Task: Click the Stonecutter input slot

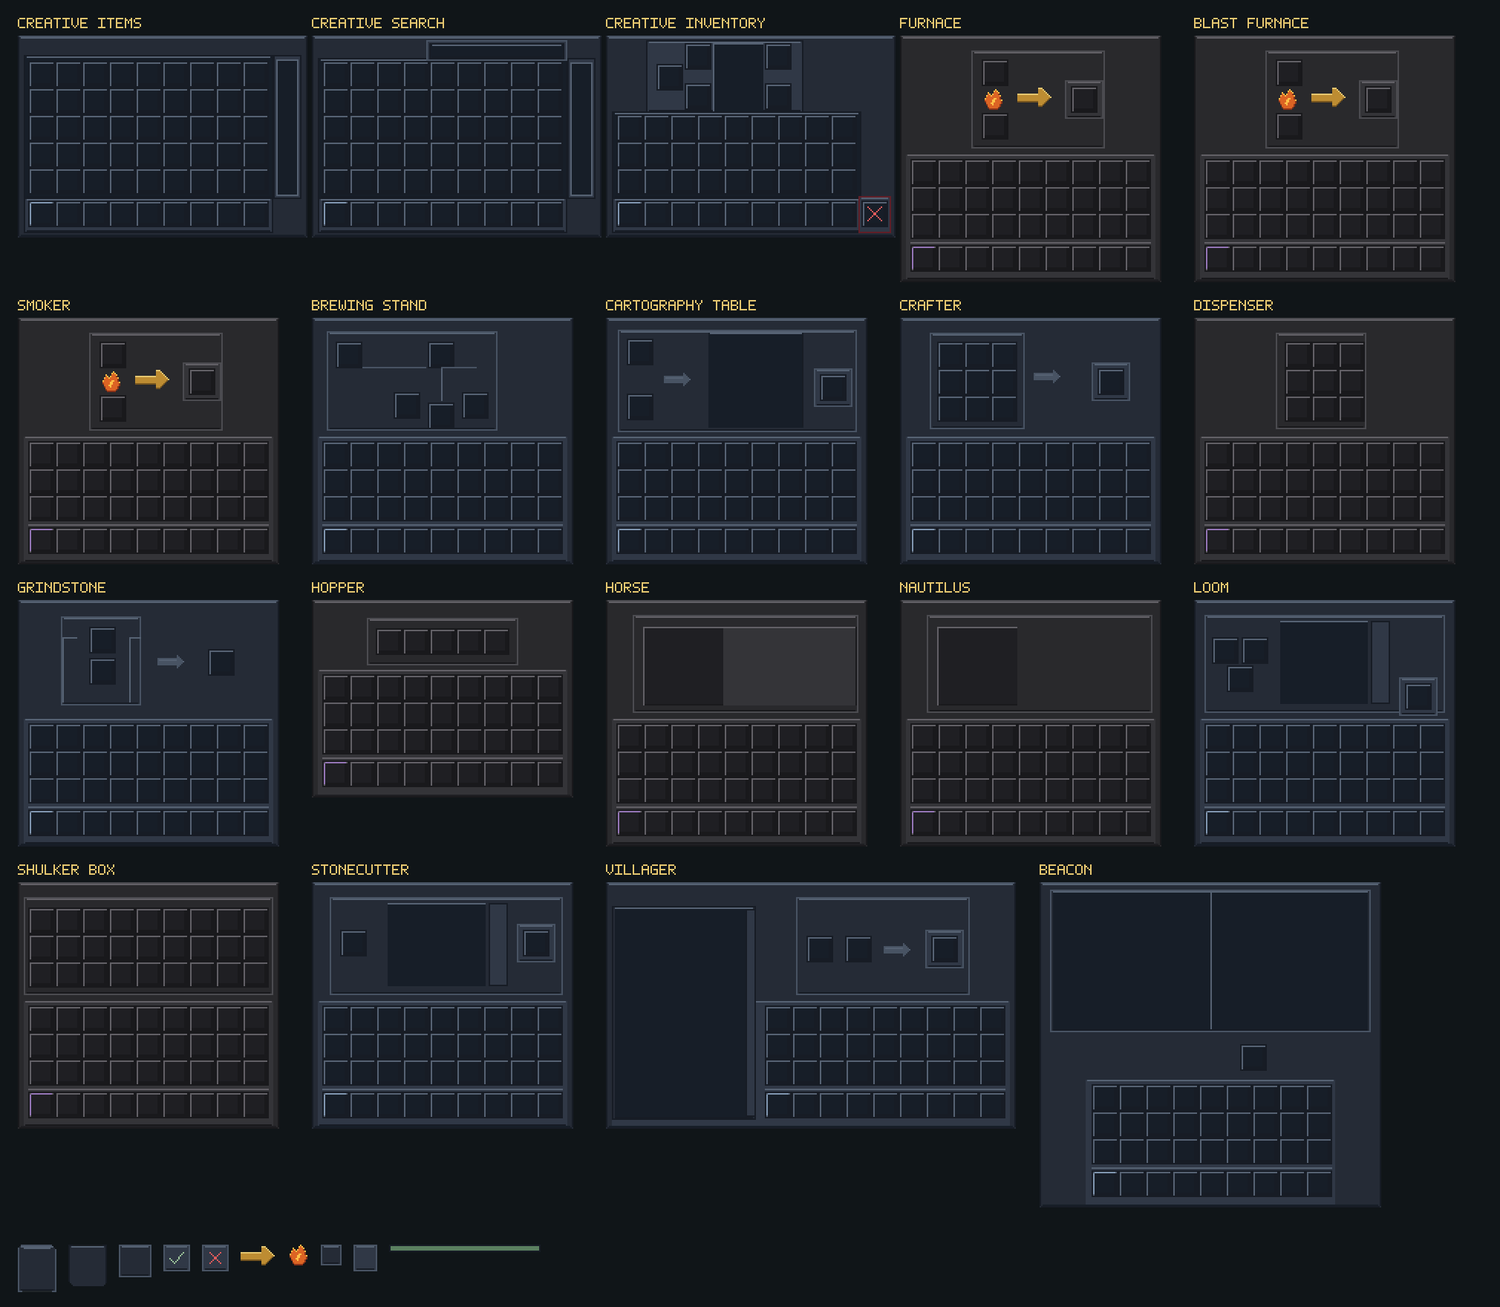Action: click(x=353, y=943)
